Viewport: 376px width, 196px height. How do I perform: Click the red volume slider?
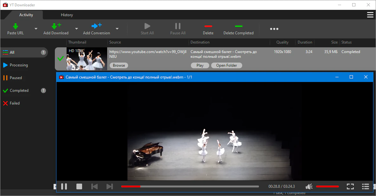pos(327,186)
